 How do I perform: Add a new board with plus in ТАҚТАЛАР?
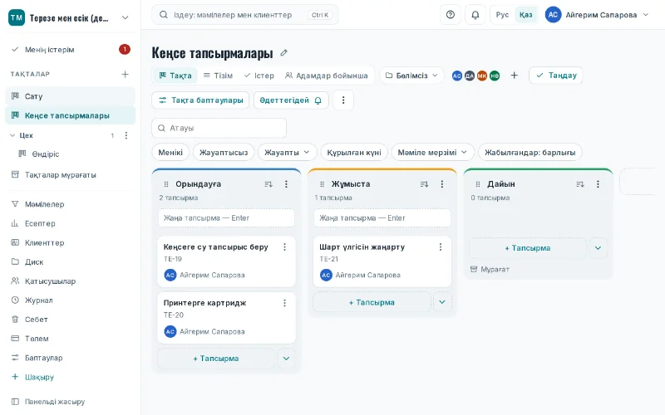coord(126,74)
